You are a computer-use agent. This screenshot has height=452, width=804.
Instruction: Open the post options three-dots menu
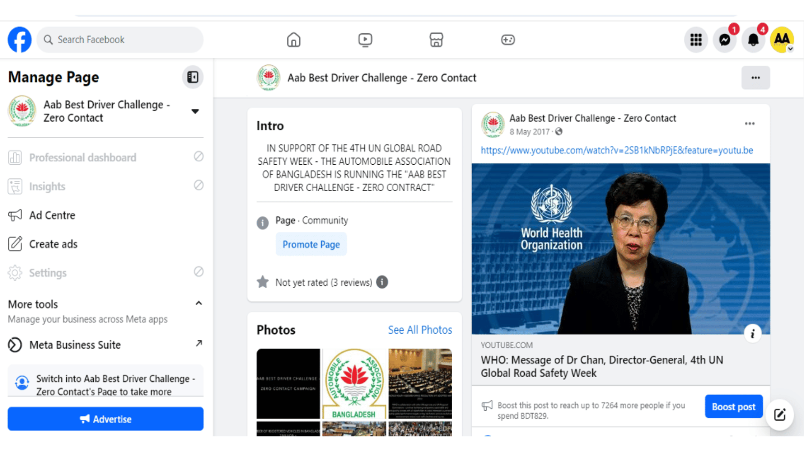click(x=749, y=123)
